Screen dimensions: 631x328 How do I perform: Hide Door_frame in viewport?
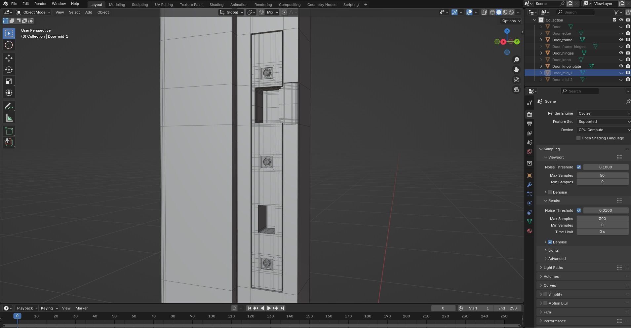pyautogui.click(x=621, y=40)
